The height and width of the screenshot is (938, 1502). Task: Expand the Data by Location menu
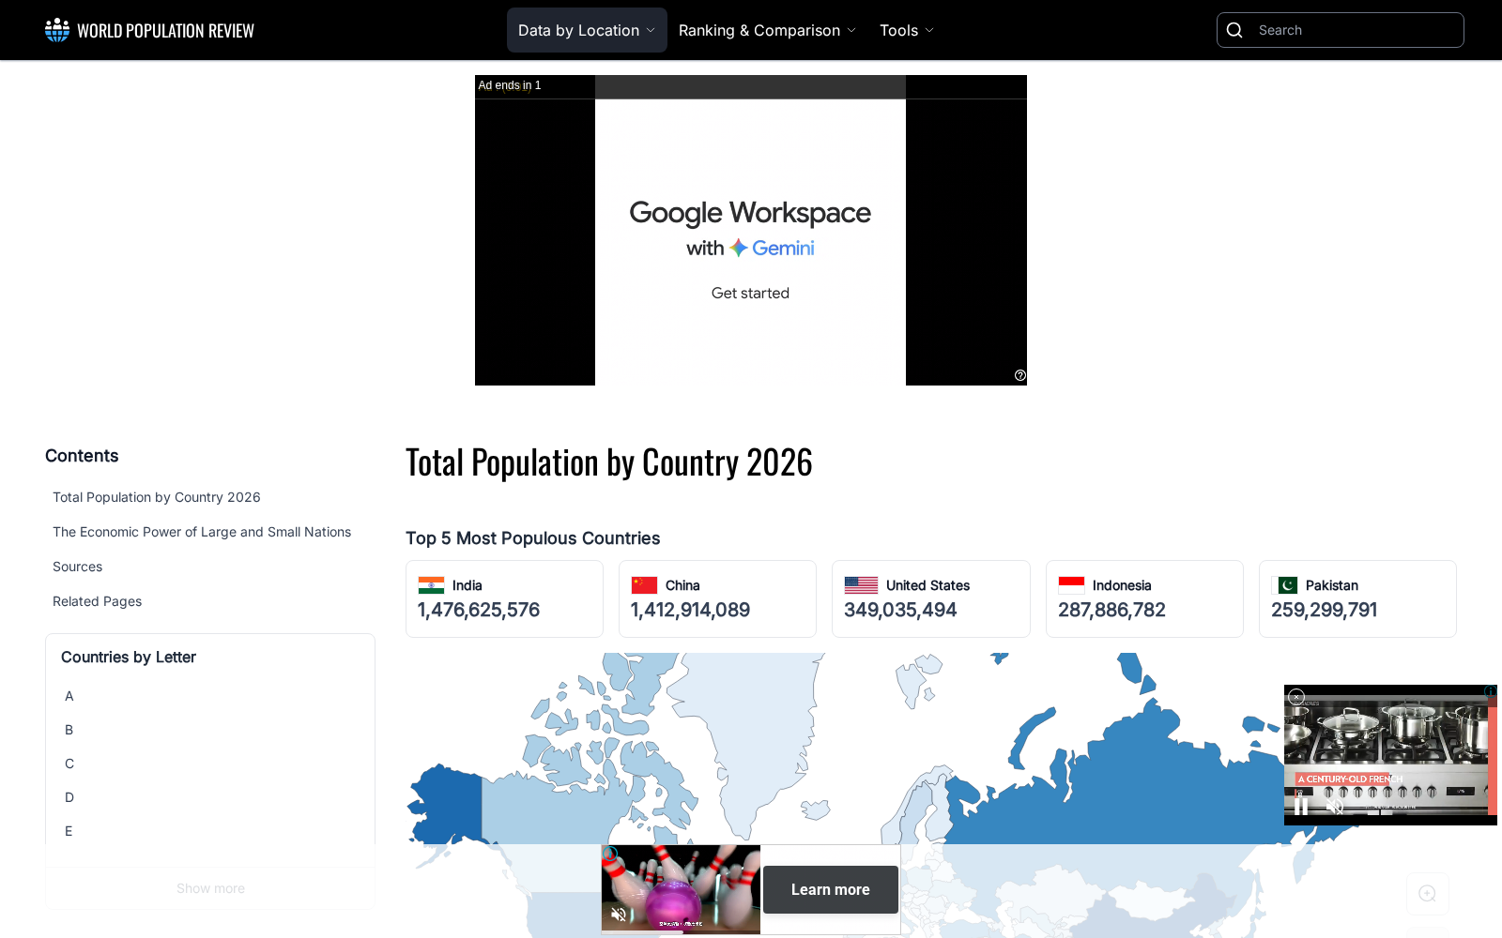[587, 30]
